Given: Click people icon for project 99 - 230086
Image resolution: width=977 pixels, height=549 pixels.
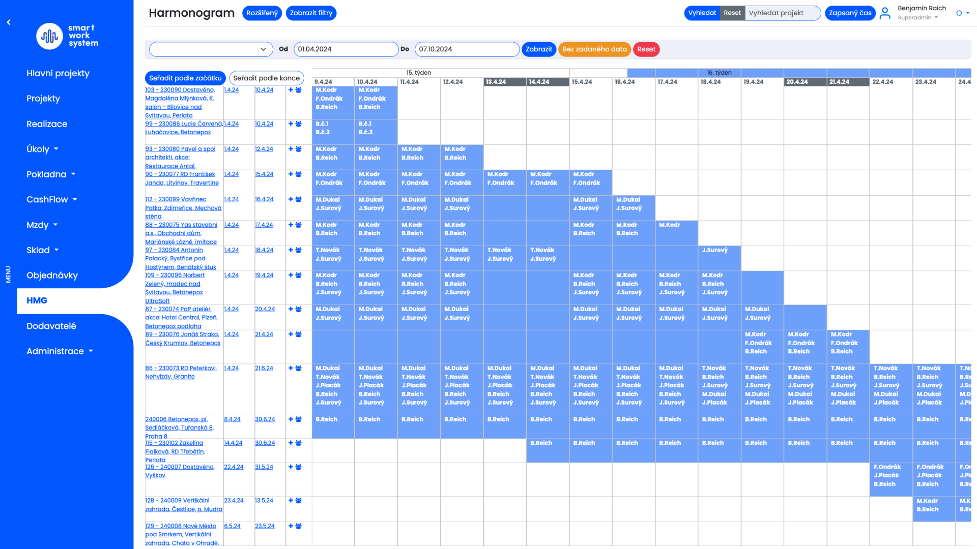Looking at the screenshot, I should pos(299,124).
